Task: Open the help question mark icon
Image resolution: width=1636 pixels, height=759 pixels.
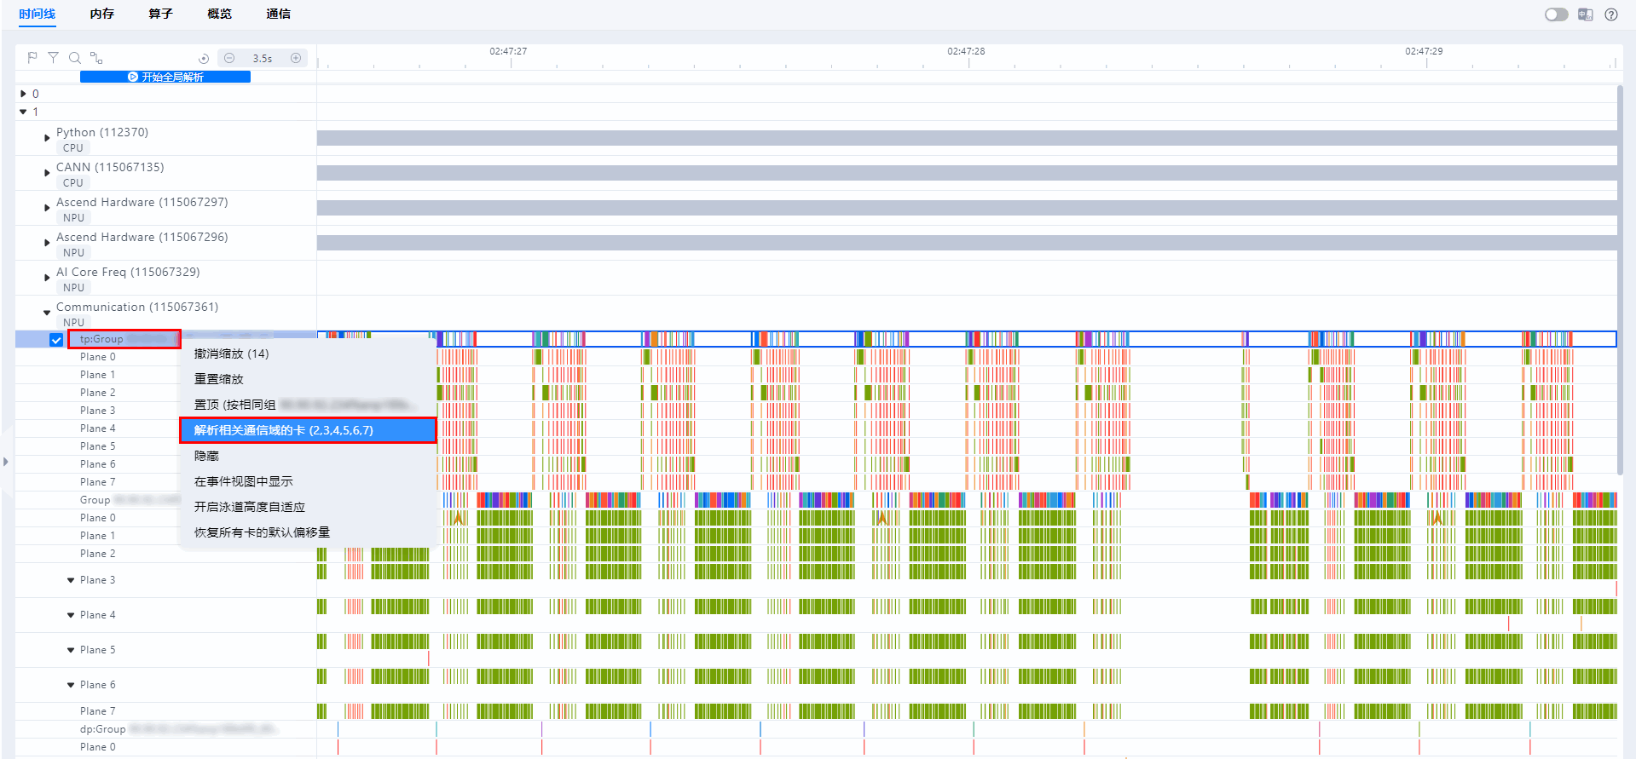Action: point(1611,14)
